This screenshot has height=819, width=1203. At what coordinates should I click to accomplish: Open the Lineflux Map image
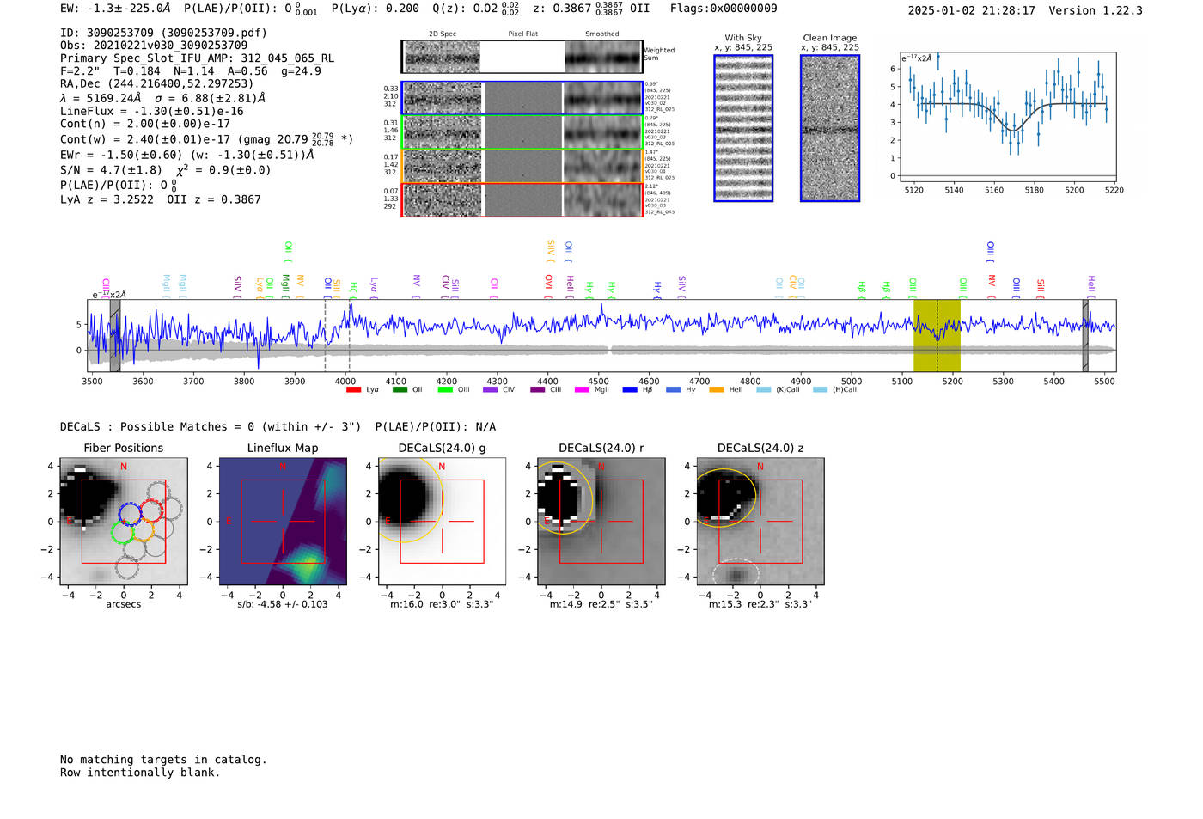[283, 521]
